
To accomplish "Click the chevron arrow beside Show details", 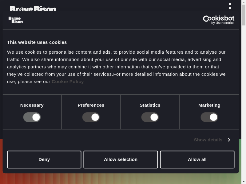I will coord(229,140).
